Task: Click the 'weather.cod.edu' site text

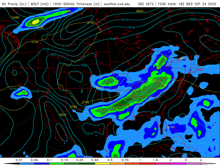Action: click(x=117, y=4)
